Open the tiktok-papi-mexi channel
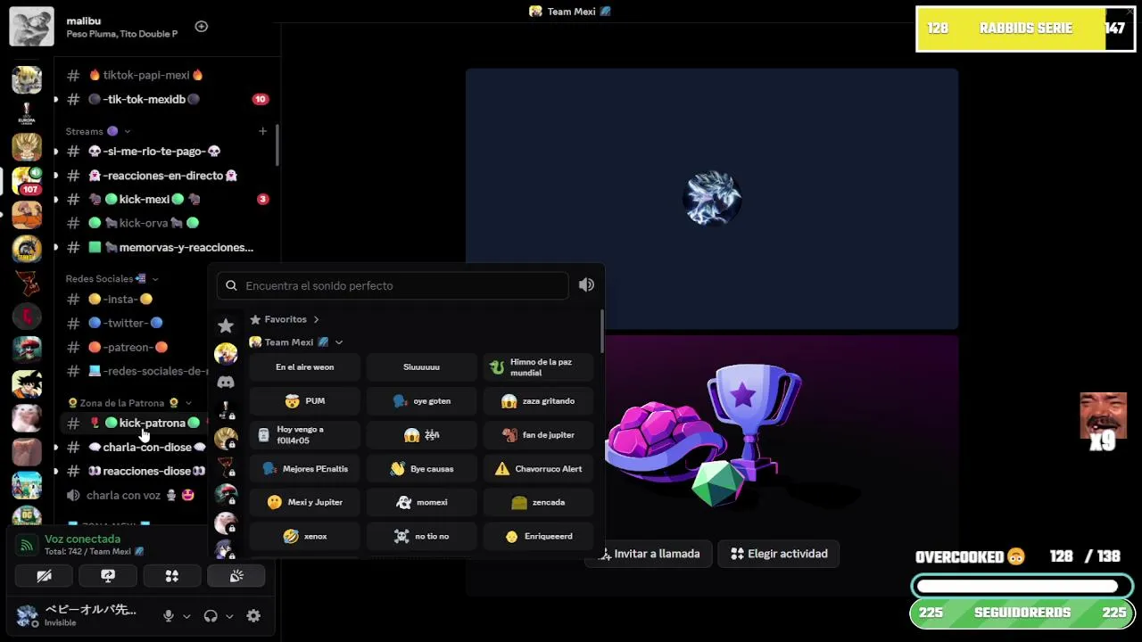This screenshot has width=1142, height=642. tap(166, 75)
